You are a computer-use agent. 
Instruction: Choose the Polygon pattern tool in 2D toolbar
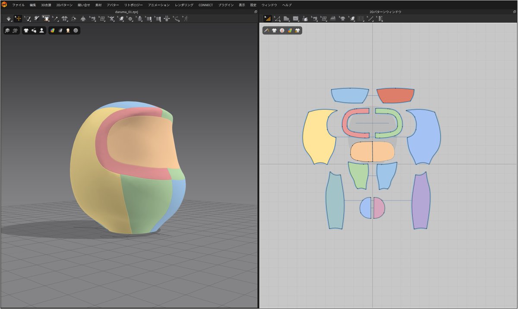click(286, 19)
